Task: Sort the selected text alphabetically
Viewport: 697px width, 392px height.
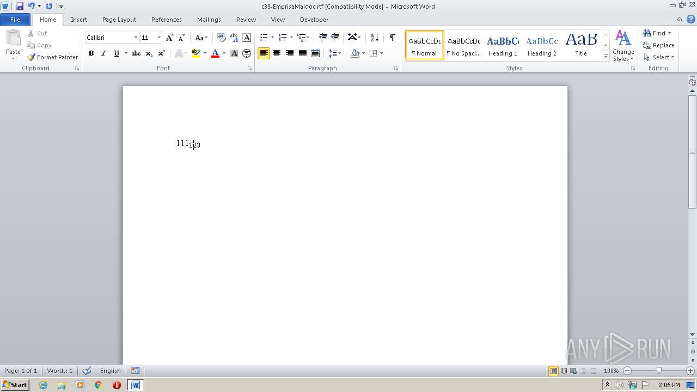Action: [374, 38]
